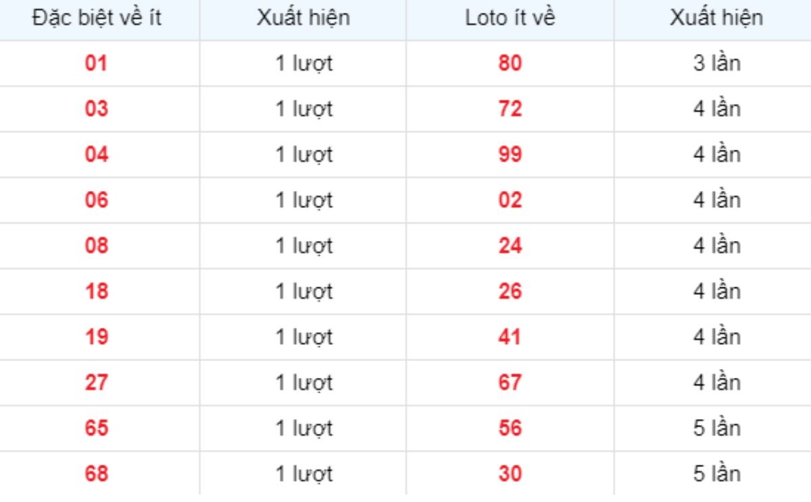Select special number 27
This screenshot has height=502, width=811.
96,383
